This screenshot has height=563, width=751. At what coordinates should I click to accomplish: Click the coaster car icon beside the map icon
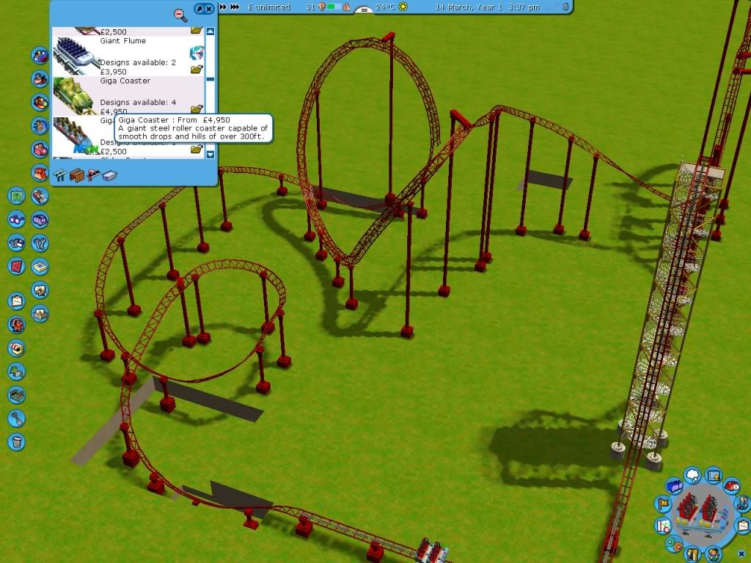[40, 196]
